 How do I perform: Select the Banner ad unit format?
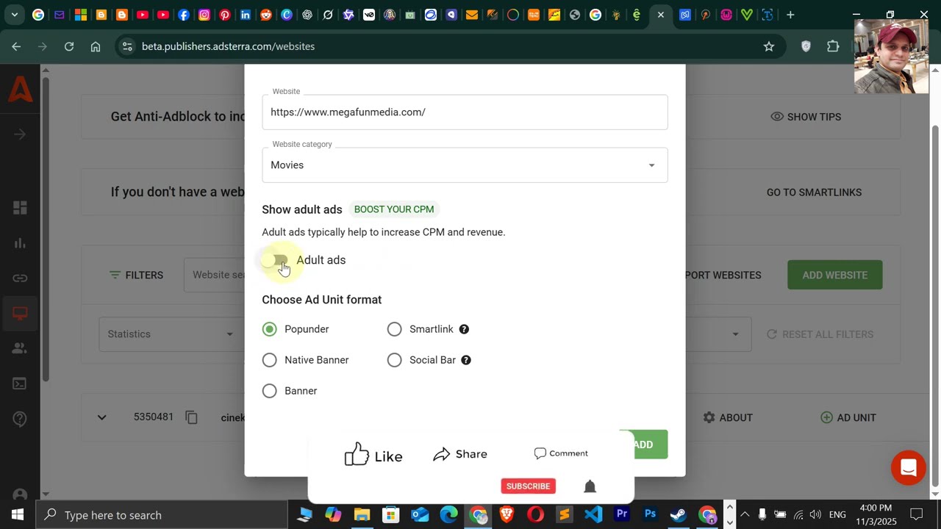pyautogui.click(x=270, y=391)
